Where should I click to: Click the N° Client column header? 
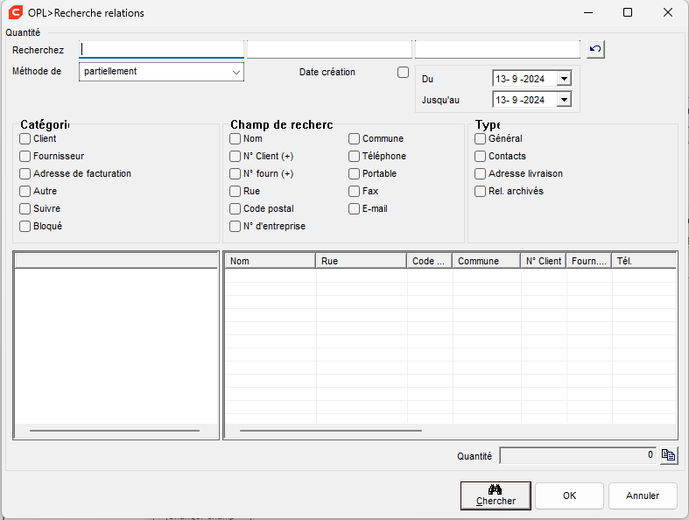(x=544, y=261)
